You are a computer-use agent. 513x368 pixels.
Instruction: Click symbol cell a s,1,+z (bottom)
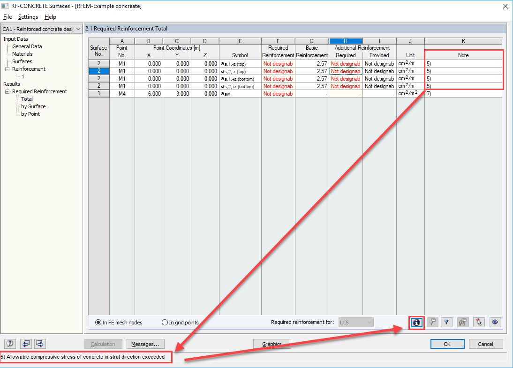click(x=240, y=79)
